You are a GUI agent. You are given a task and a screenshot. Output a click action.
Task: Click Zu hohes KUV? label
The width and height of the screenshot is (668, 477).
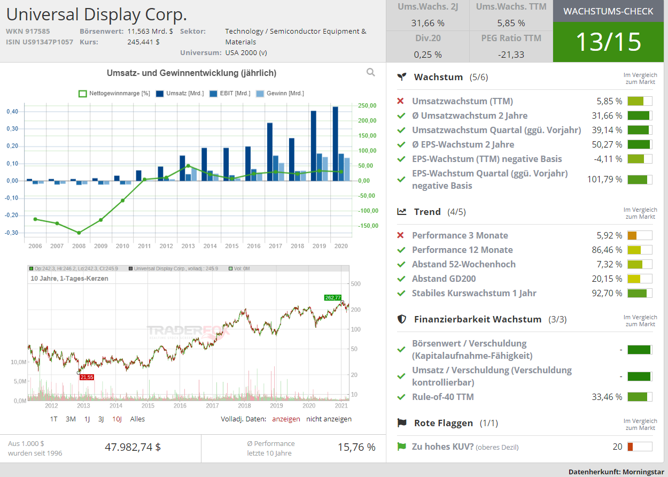(x=443, y=447)
